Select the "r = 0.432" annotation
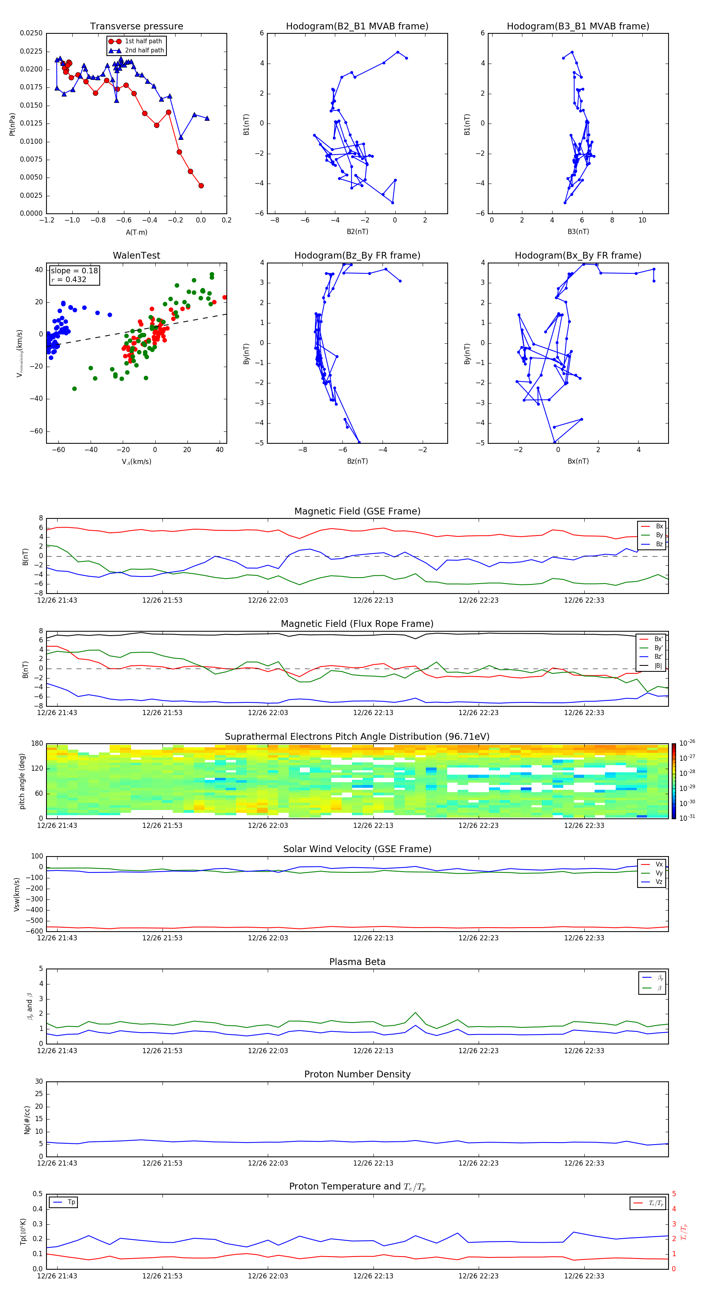The image size is (715, 1311). 69,279
